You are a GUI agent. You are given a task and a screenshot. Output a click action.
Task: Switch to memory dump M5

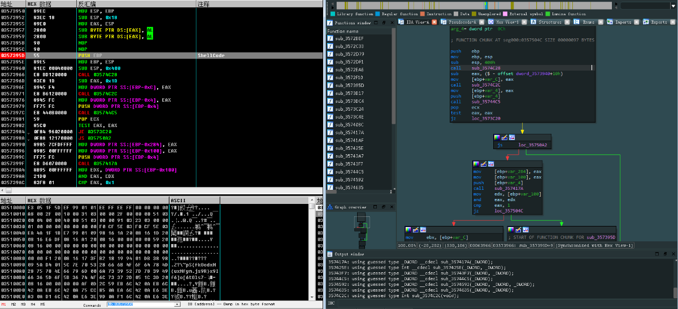pos(42,304)
